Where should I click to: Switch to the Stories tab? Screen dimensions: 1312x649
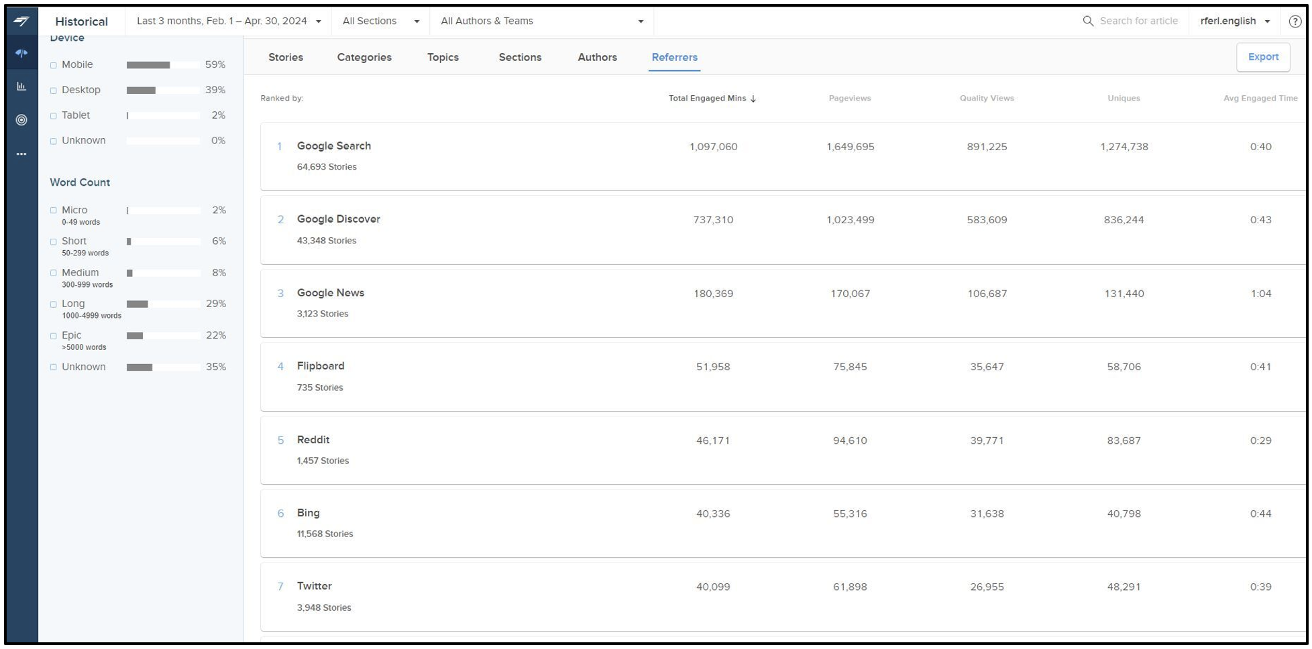coord(286,58)
